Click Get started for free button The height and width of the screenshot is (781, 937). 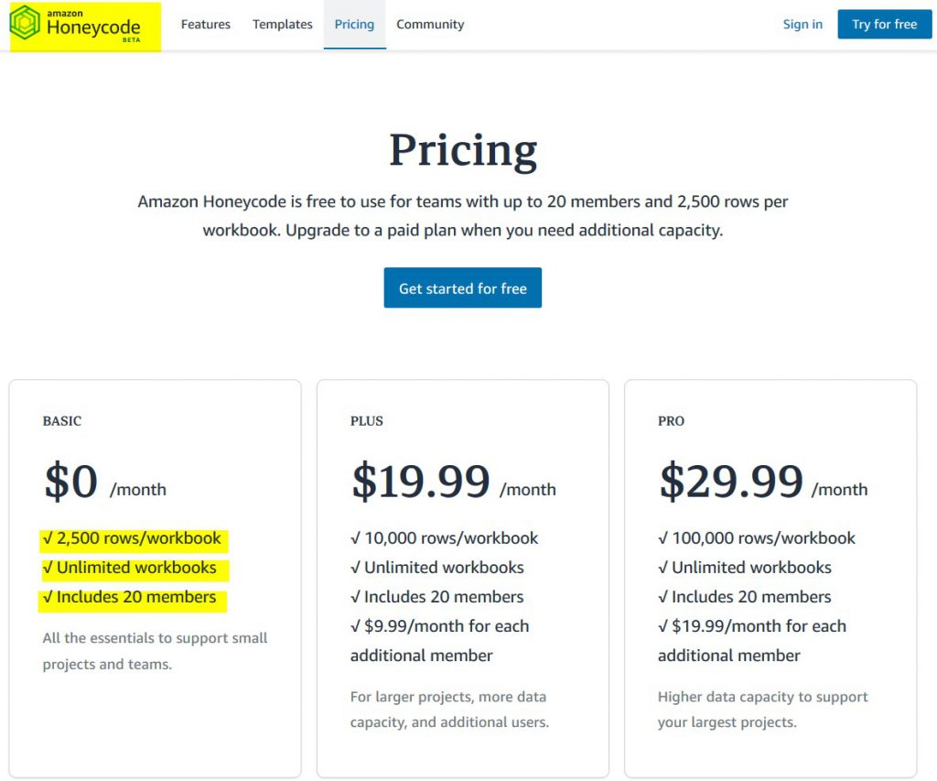[x=463, y=288]
